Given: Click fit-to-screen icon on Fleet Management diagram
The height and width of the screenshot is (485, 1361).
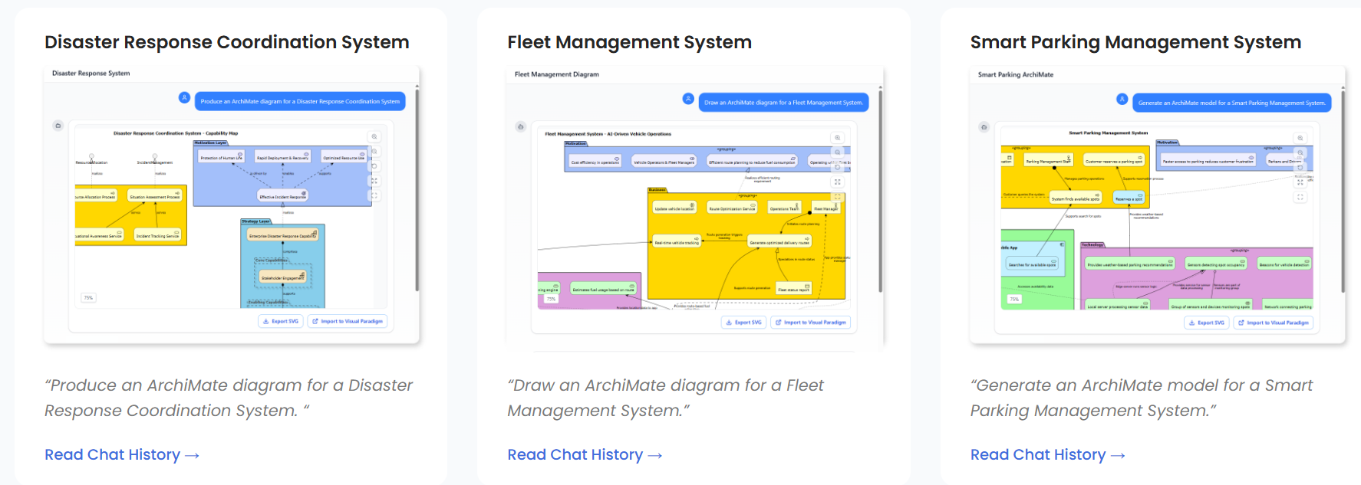Looking at the screenshot, I should [838, 182].
